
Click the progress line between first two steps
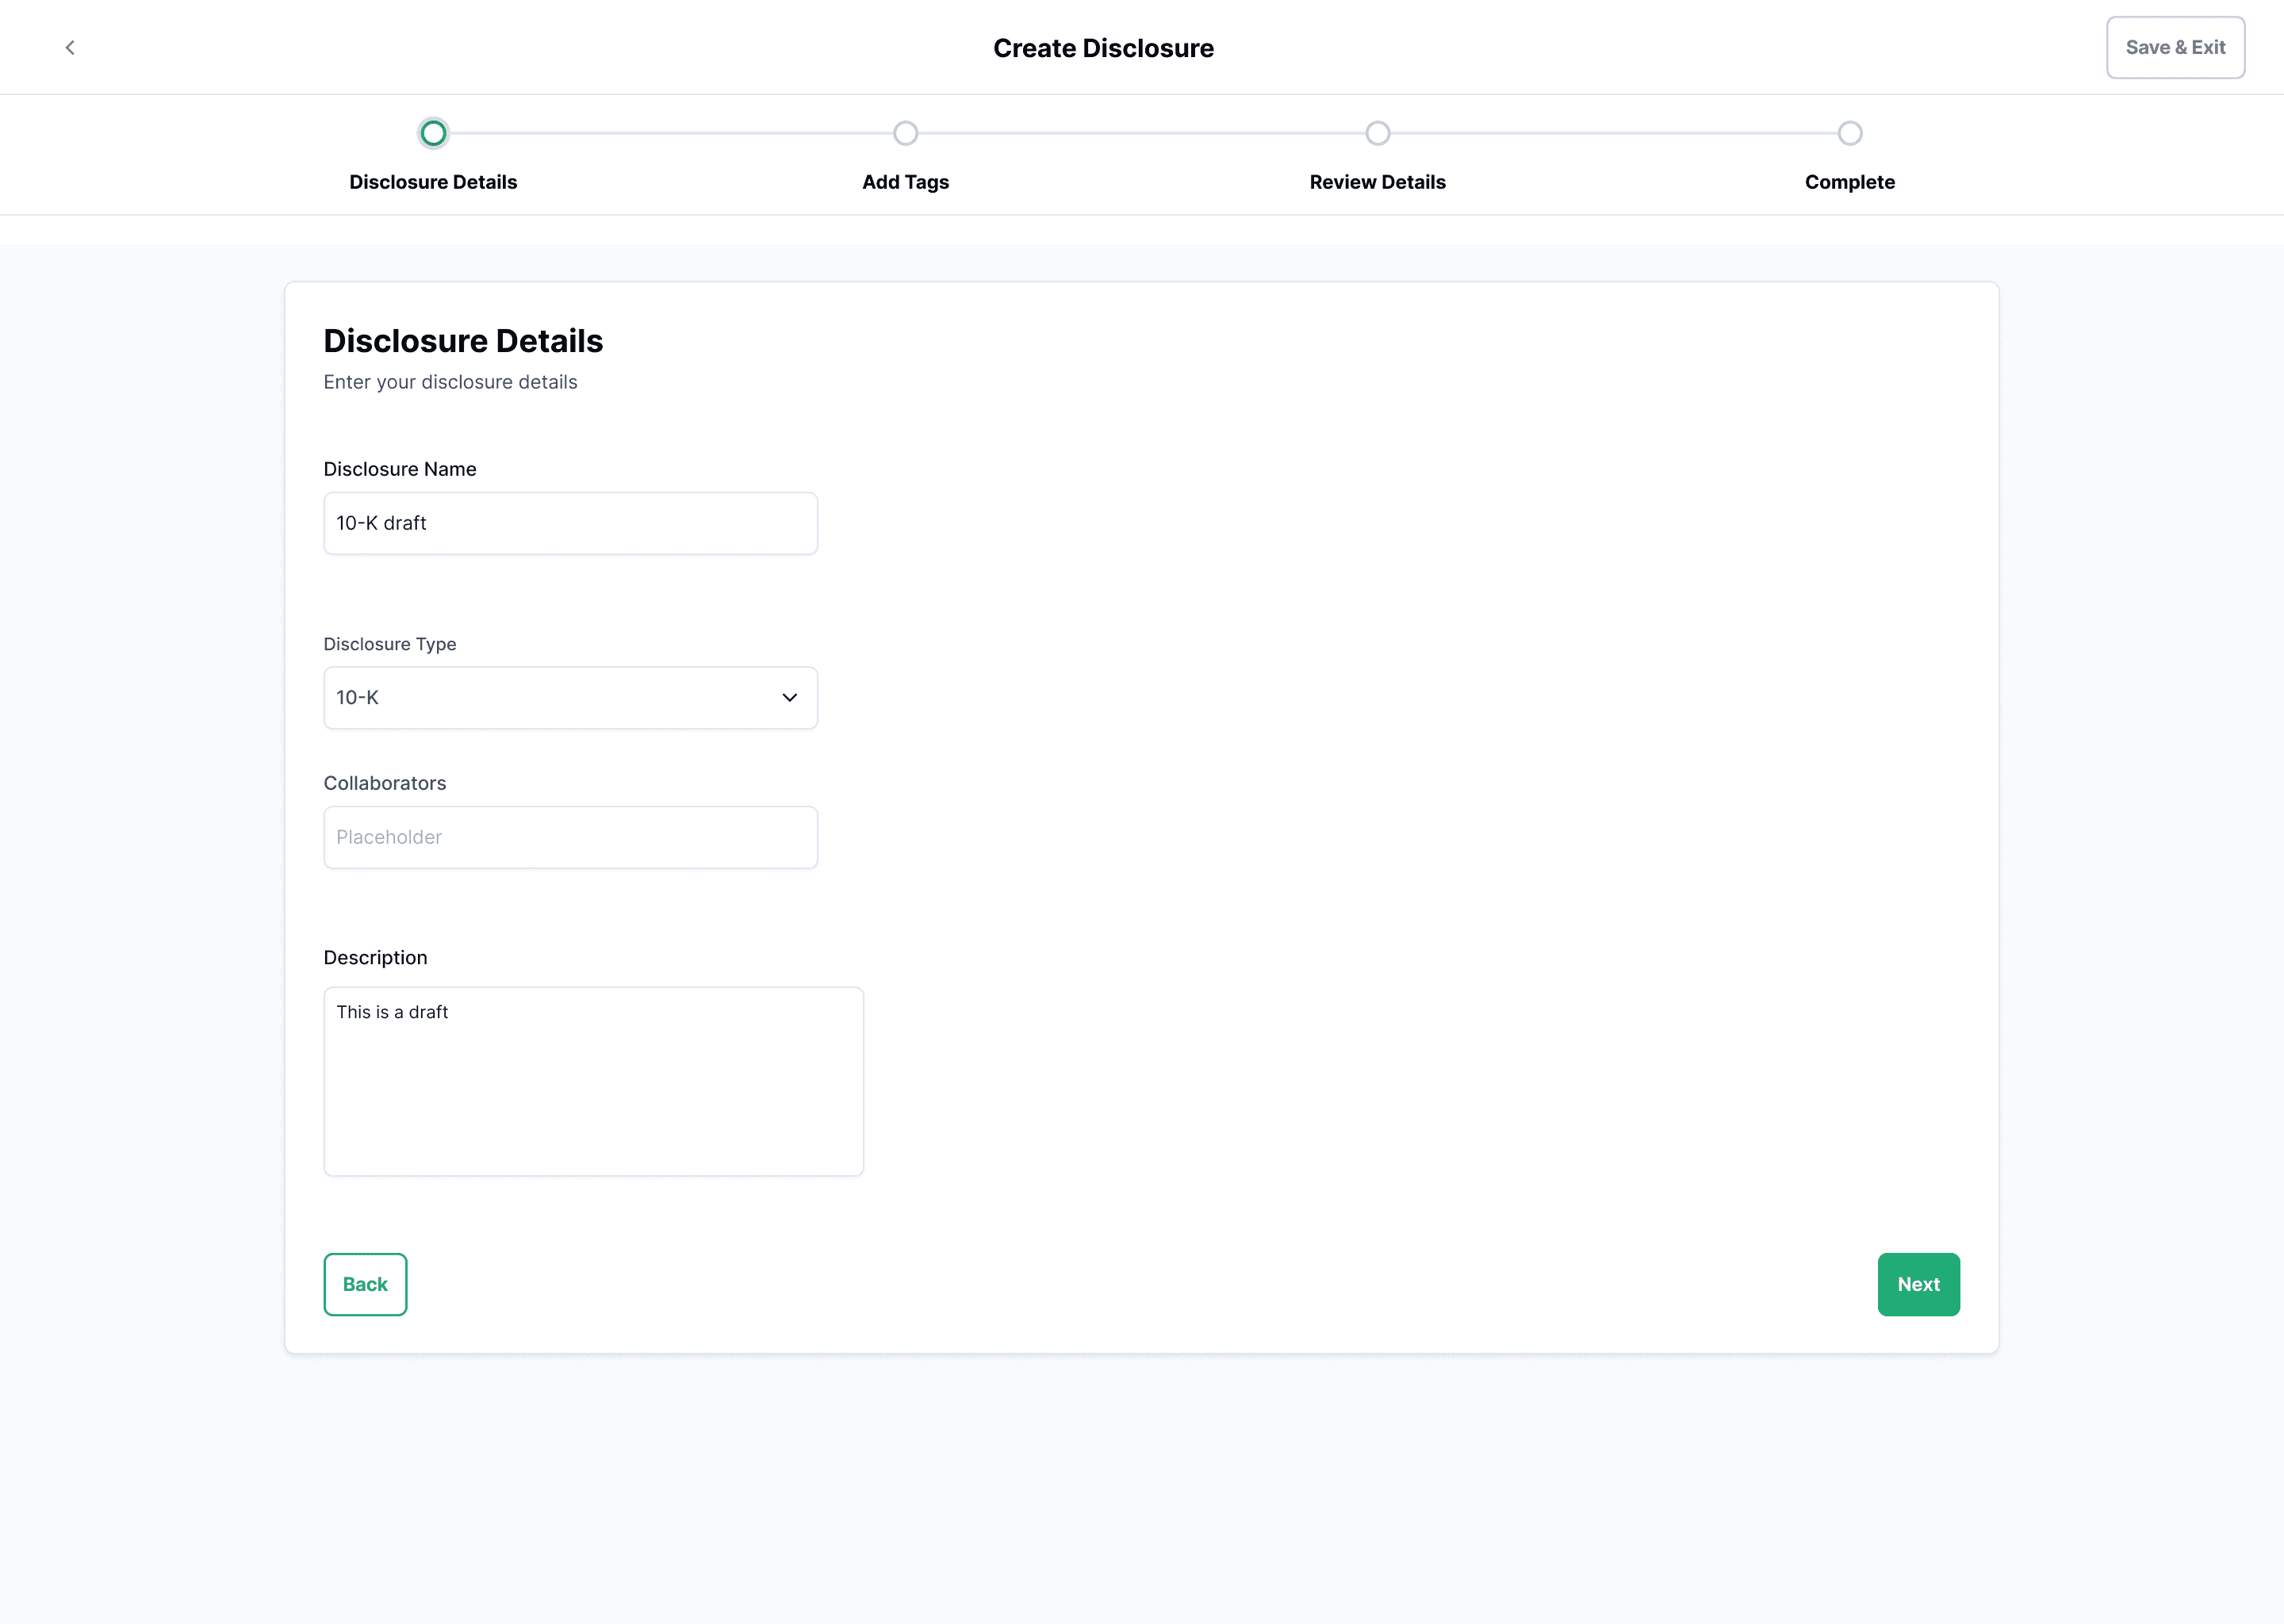(669, 133)
